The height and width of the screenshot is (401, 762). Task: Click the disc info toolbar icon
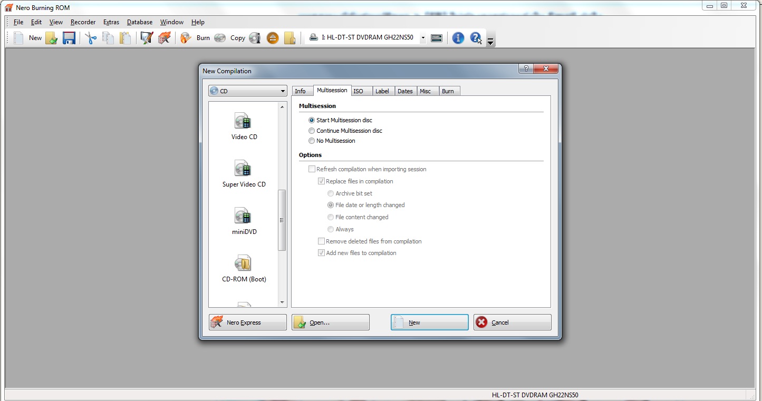[x=255, y=38]
